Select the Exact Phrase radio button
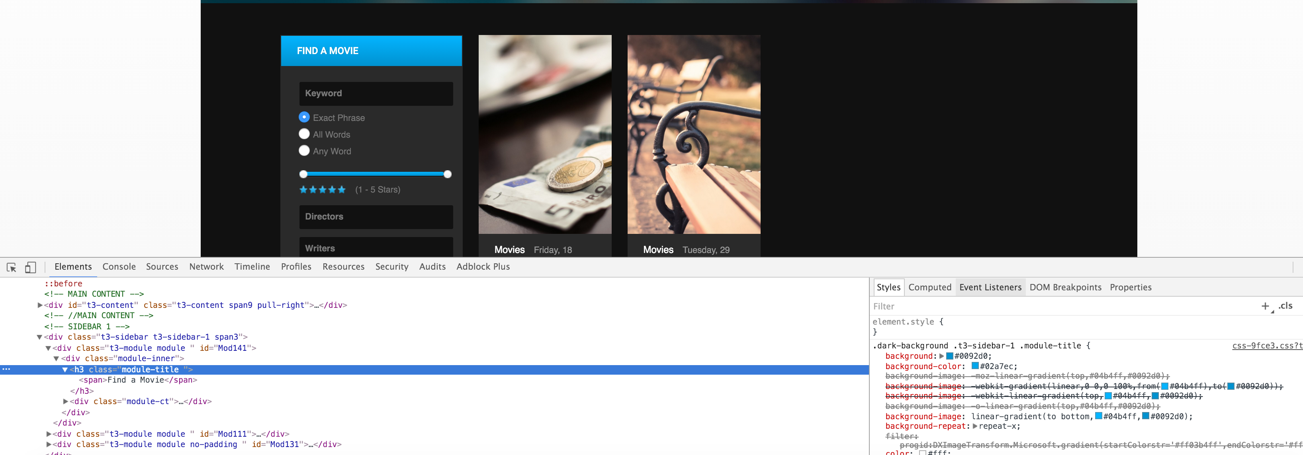 click(x=304, y=117)
